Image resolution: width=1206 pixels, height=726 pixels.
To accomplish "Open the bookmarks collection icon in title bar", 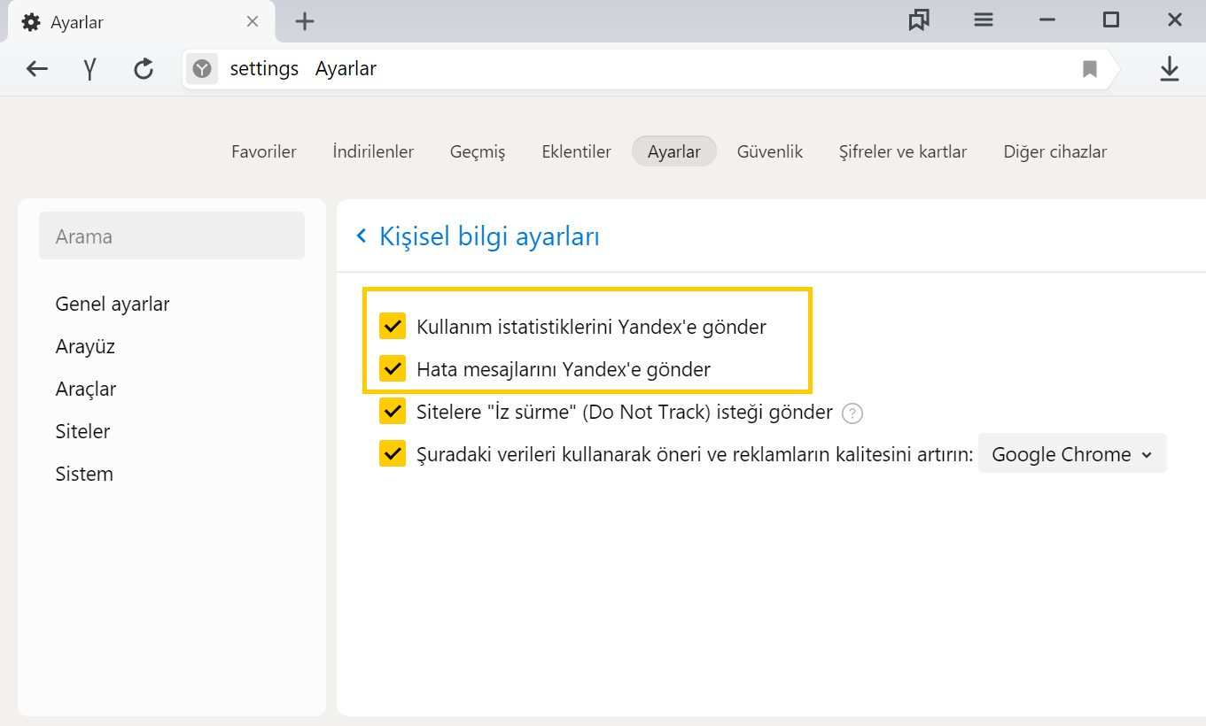I will click(919, 20).
